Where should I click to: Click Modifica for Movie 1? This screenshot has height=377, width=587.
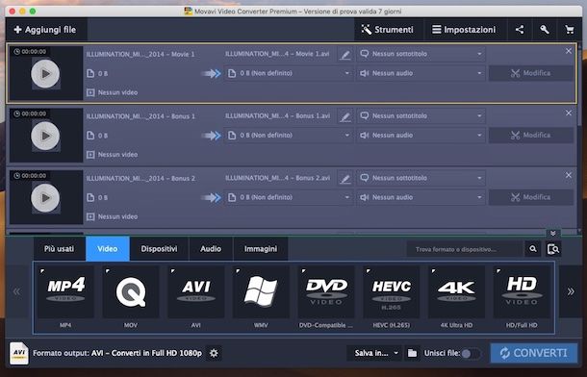point(531,73)
